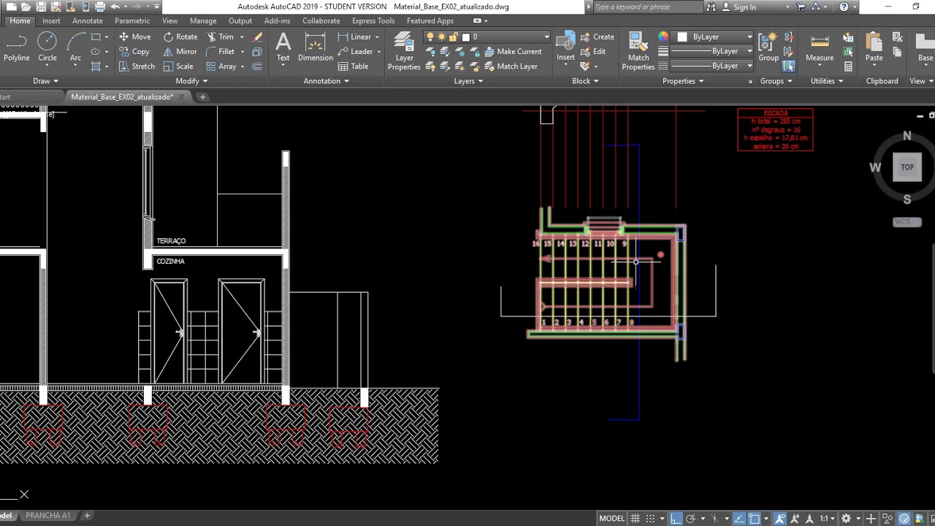Viewport: 935px width, 526px height.
Task: Toggle object snap tracking in status bar
Action: click(x=740, y=519)
